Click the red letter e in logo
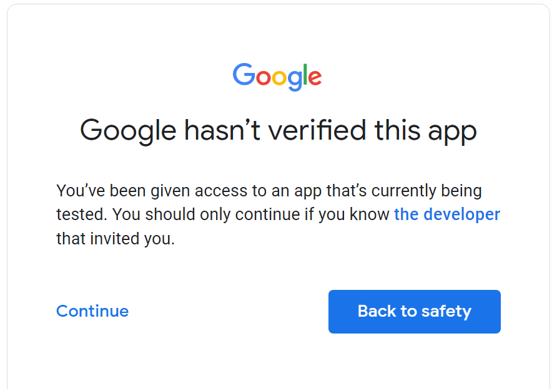Viewport: 557px width, 389px height. click(315, 78)
